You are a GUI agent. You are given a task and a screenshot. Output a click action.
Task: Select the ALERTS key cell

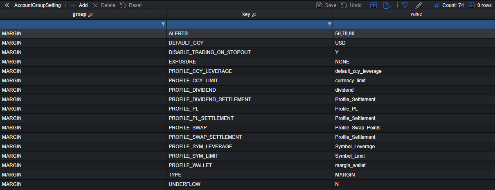250,34
